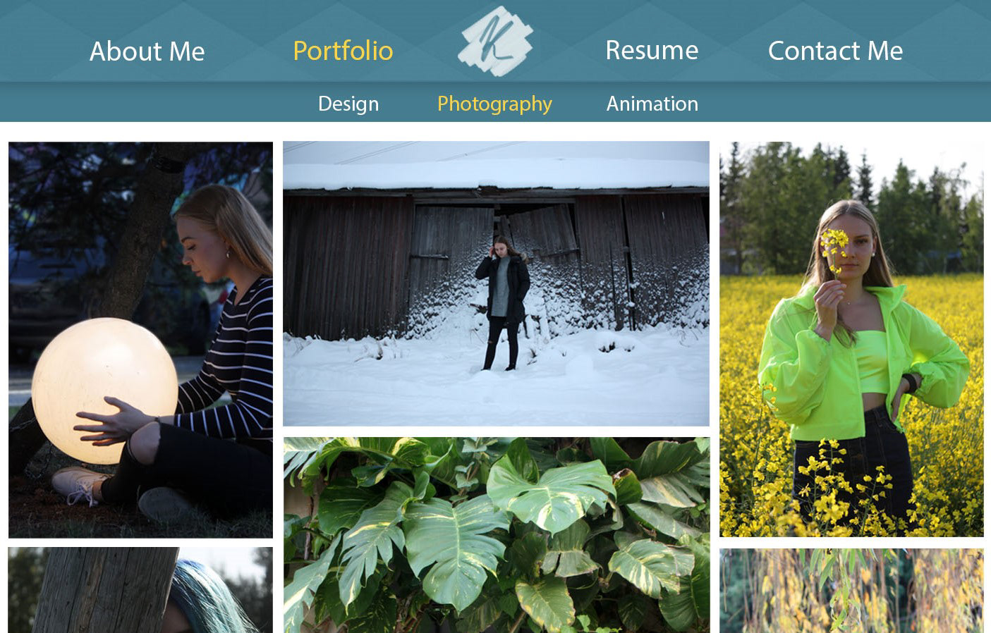Screen dimensions: 991x633
Task: Switch to the Design subcategory
Action: click(348, 104)
